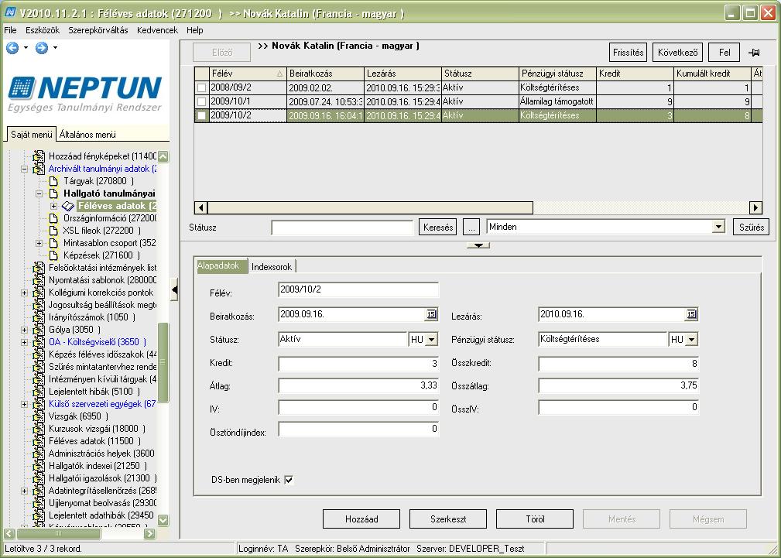Click the icon beside Hozzáad fényképeket

pos(39,156)
